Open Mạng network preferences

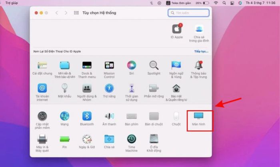[x=64, y=119]
